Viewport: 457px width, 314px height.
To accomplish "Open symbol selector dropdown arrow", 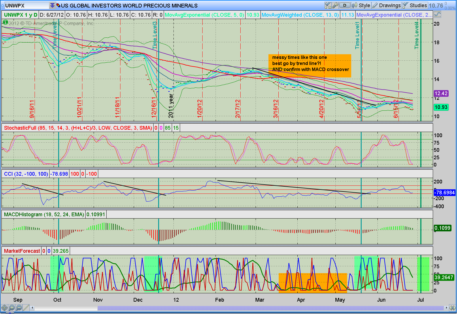I will click(x=52, y=5).
